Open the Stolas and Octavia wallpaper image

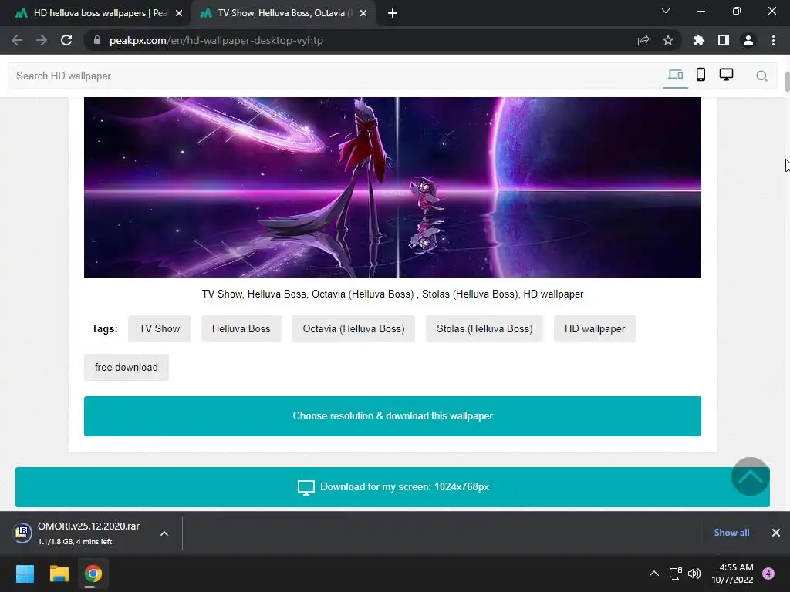[x=393, y=187]
